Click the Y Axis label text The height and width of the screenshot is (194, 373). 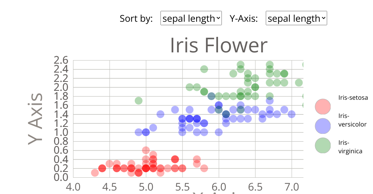[37, 118]
